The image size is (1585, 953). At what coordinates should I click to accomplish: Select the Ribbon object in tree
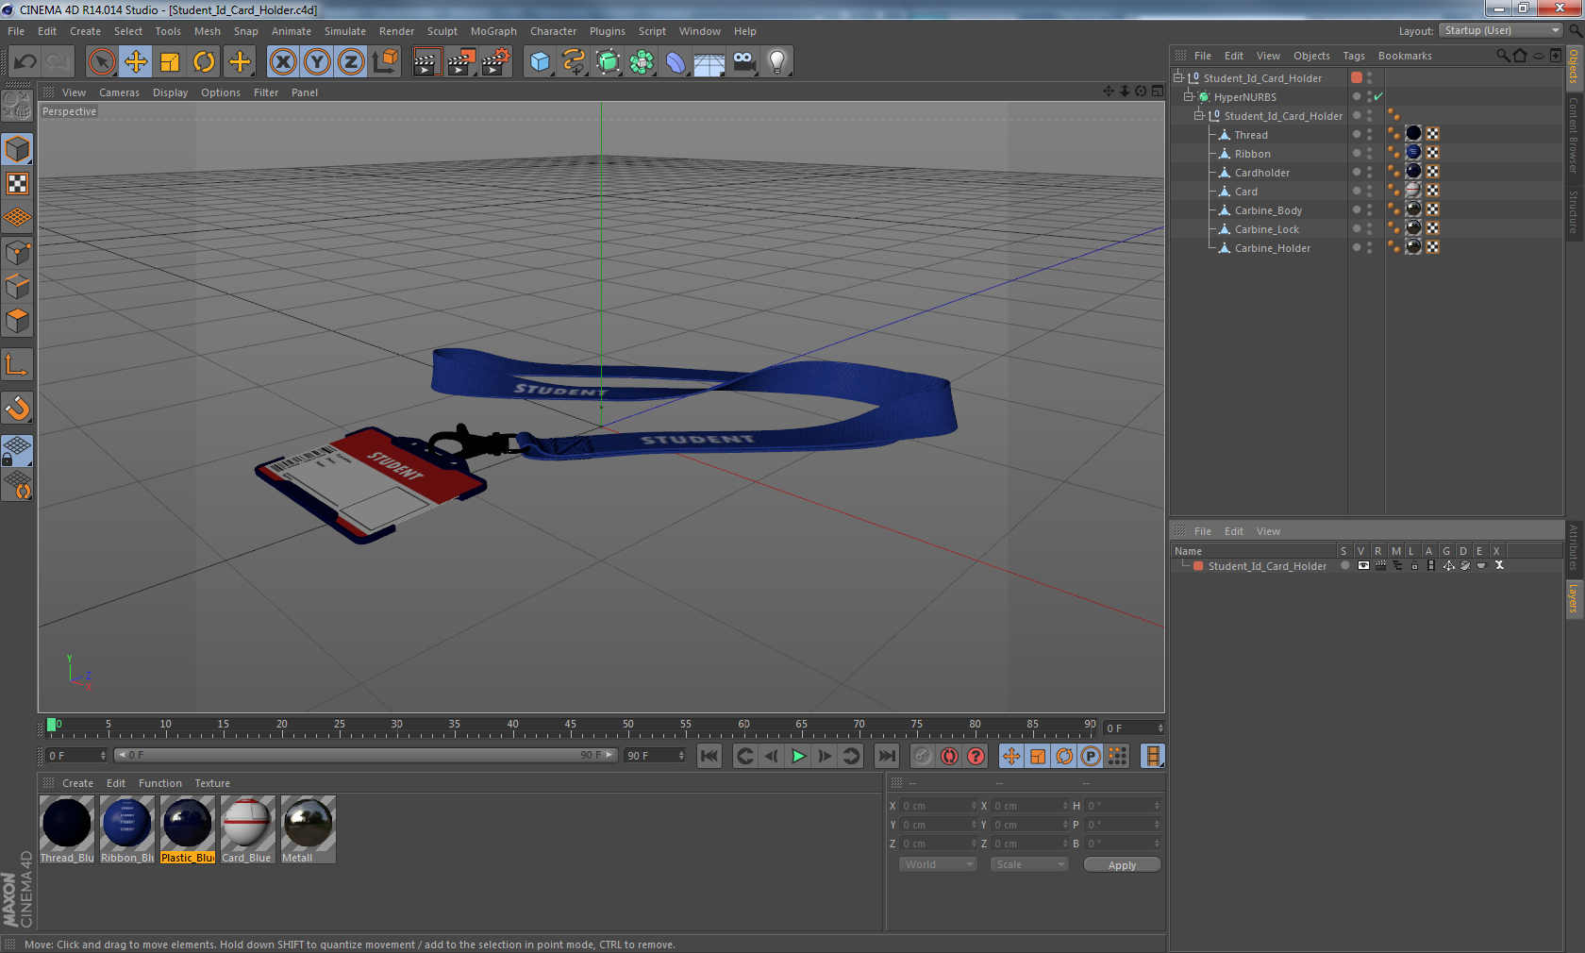1252,154
